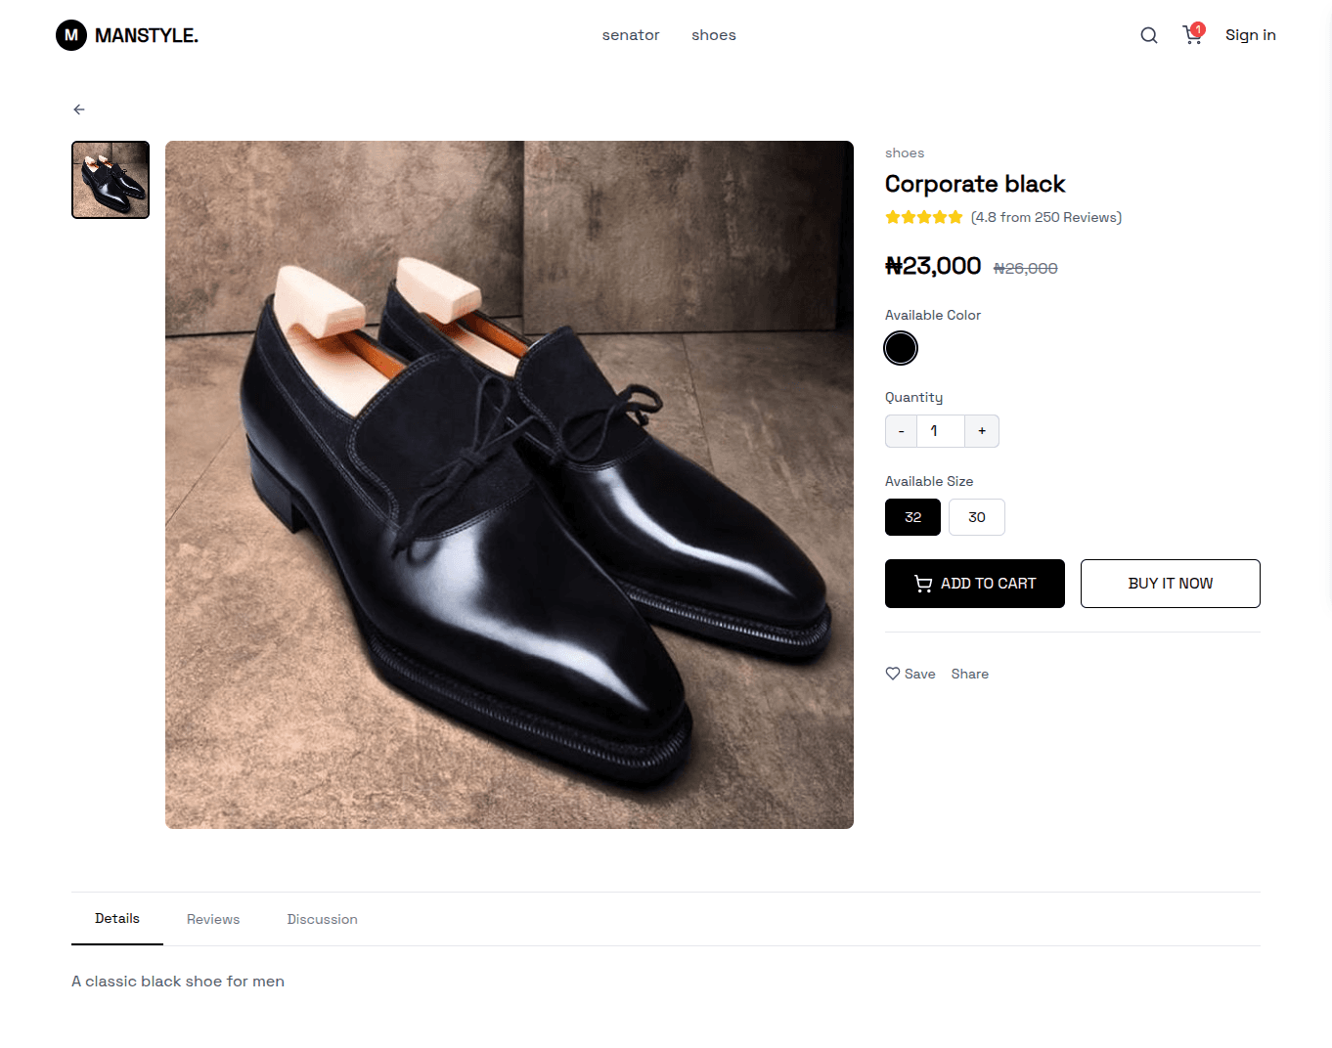The image size is (1332, 1048).
Task: Click the back arrow above the product image
Action: pyautogui.click(x=79, y=109)
